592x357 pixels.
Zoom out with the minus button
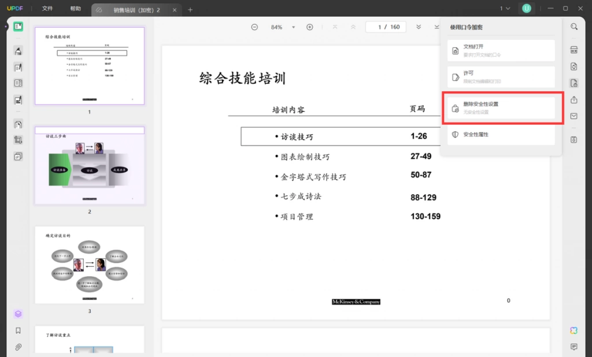(x=254, y=27)
